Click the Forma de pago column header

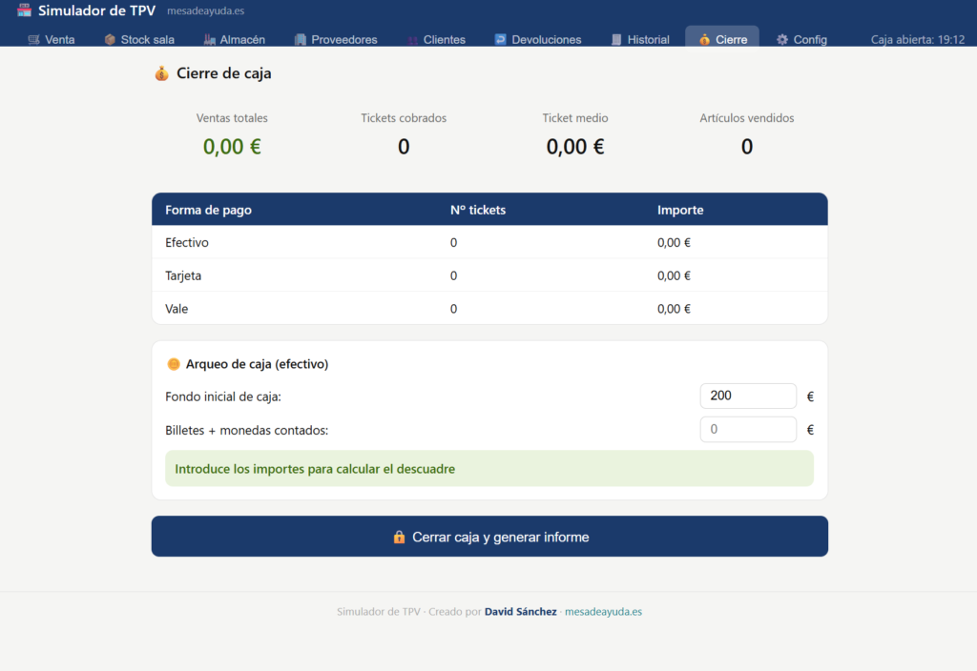pos(208,210)
